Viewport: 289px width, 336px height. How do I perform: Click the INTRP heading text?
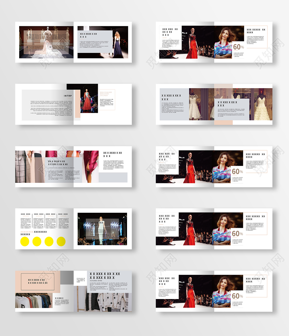68,96
